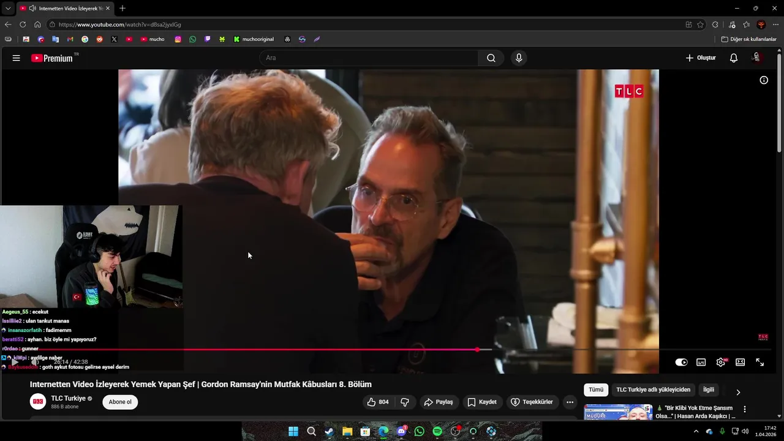This screenshot has width=784, height=441.
Task: Open the tab search dropdown arrow
Action: (8, 9)
